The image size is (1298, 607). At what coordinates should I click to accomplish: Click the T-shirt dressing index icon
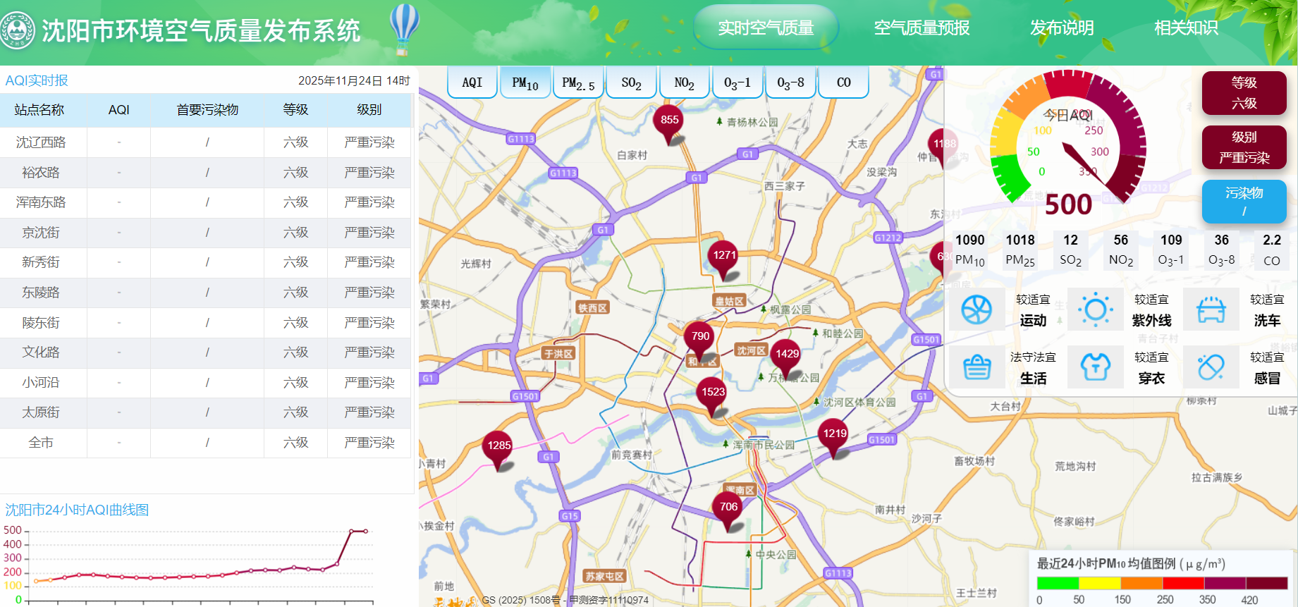click(x=1095, y=367)
